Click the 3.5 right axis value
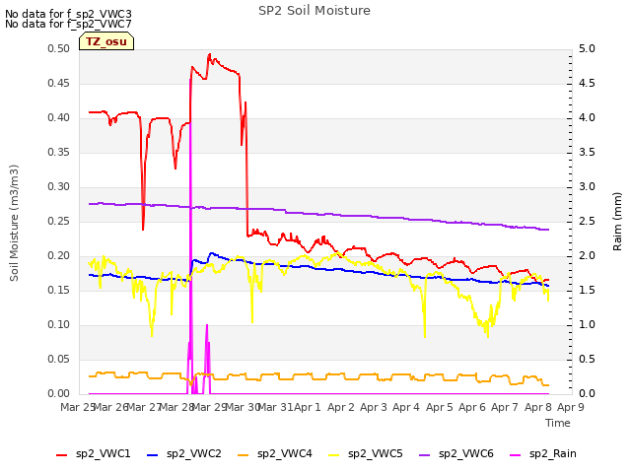The width and height of the screenshot is (631, 473). (x=587, y=153)
